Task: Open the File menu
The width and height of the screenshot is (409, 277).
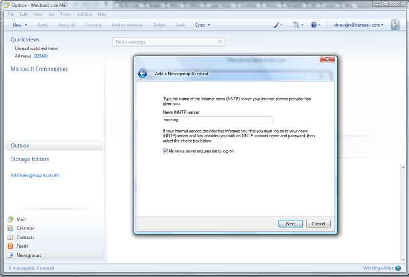Action: 11,14
